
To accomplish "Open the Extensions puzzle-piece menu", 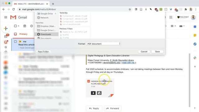I will tap(186, 9).
